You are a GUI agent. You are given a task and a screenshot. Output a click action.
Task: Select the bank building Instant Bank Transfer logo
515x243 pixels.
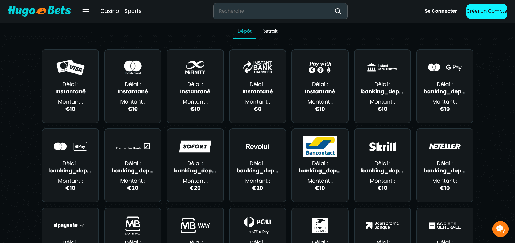382,67
